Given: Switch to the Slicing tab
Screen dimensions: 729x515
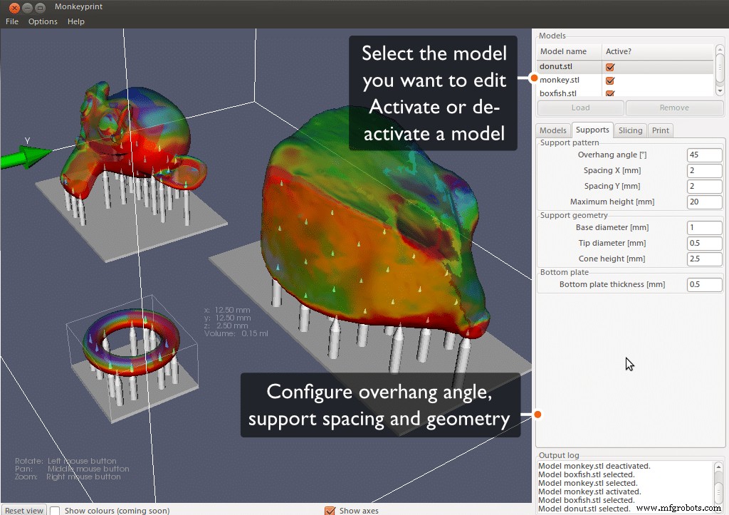Looking at the screenshot, I should 631,130.
